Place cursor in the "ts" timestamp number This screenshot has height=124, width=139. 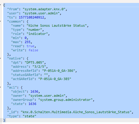pyautogui.click(x=32, y=17)
